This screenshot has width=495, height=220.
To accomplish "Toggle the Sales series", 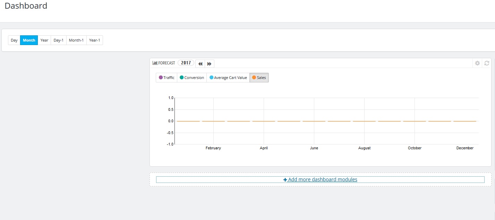I will click(x=259, y=78).
